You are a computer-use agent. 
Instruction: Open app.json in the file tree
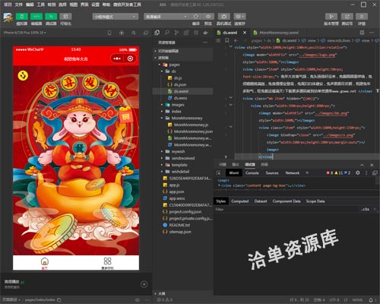[x=176, y=192]
